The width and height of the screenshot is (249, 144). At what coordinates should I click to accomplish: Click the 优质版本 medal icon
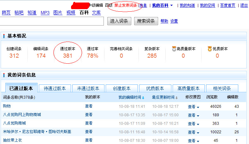210,49
